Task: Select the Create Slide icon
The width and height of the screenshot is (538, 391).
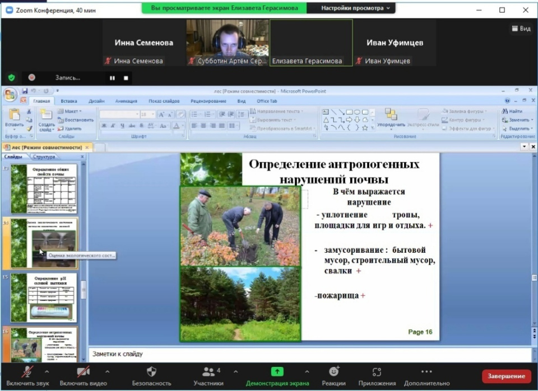Action: [x=48, y=115]
